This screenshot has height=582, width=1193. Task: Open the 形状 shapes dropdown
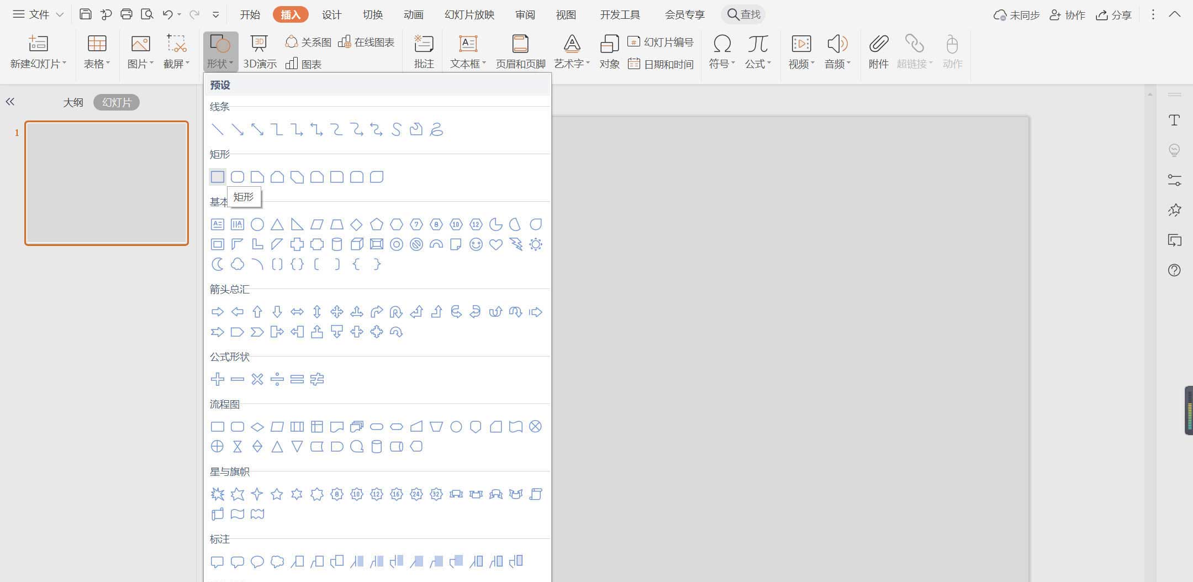coord(220,52)
